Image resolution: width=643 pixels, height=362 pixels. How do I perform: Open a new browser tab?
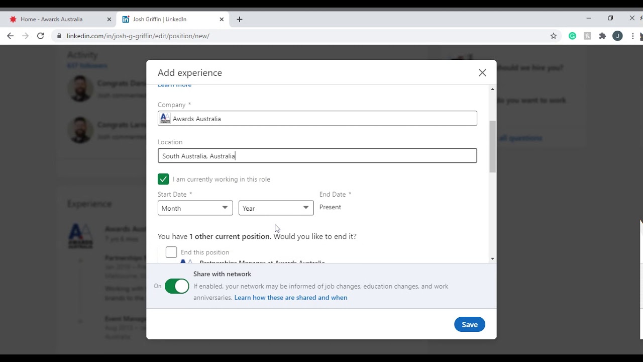coord(240,19)
